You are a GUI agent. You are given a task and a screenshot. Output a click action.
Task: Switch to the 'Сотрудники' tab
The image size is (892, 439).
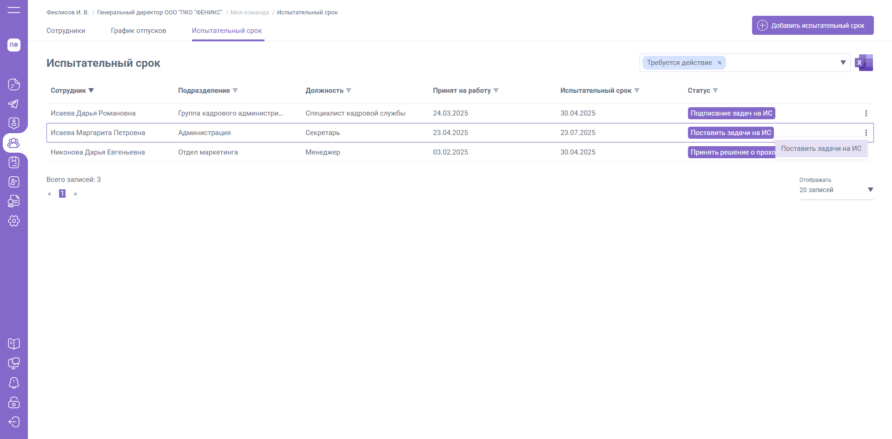point(66,31)
